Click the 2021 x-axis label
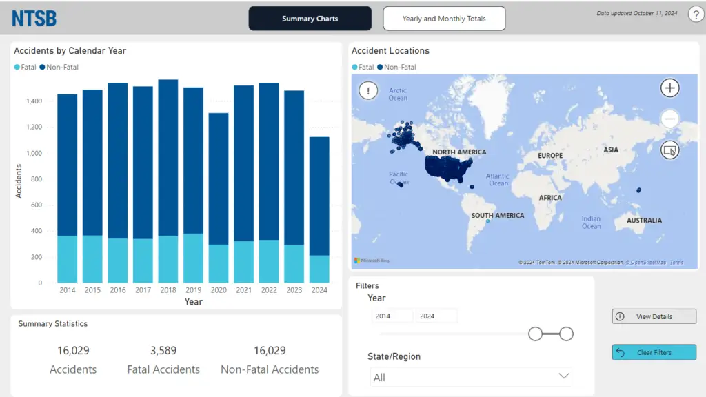Screen dimensions: 706x397 click(243, 290)
